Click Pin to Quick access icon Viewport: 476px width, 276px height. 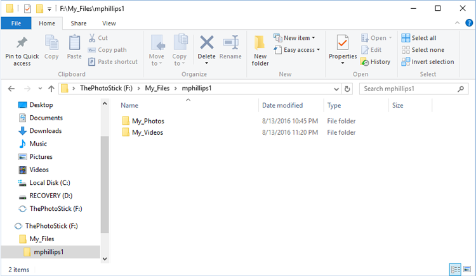[22, 42]
